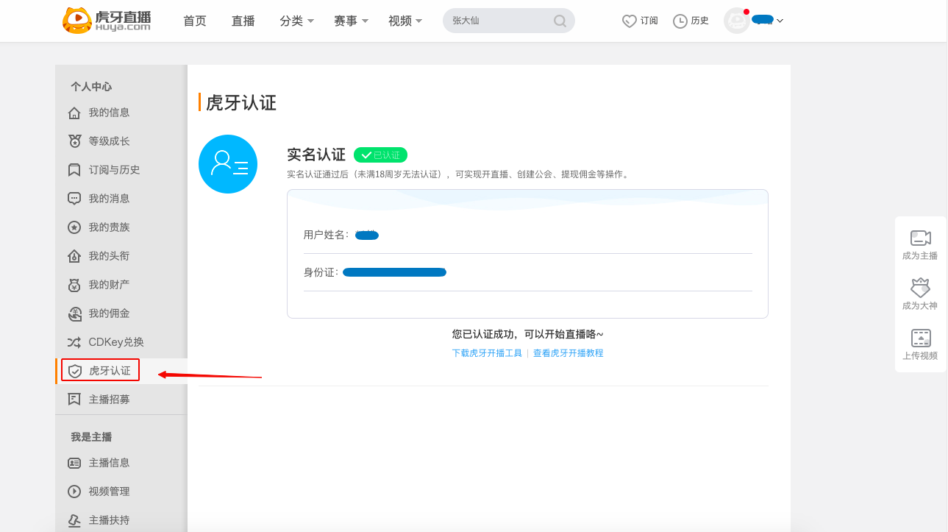Click the search magnifier icon

click(560, 21)
